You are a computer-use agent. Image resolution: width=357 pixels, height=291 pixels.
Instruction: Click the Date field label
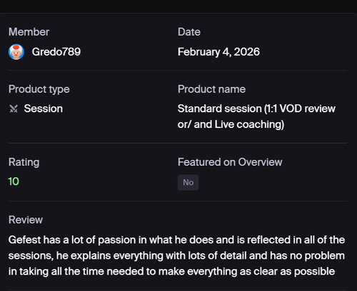[x=189, y=32]
